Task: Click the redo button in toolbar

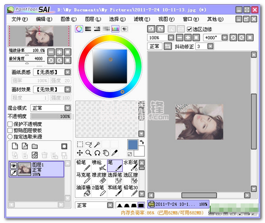Action: point(160,29)
